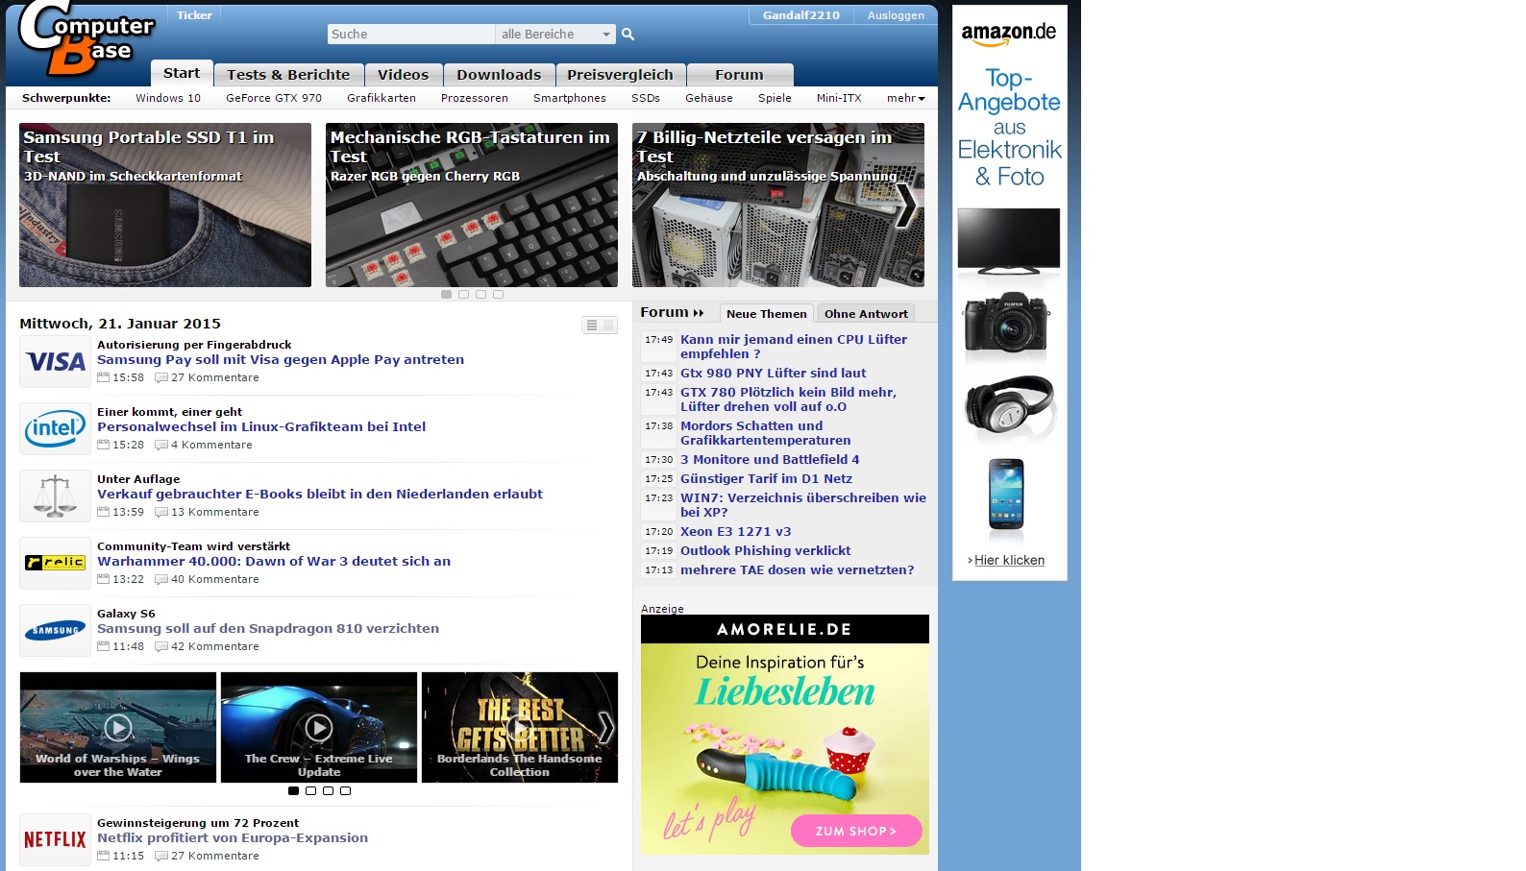This screenshot has height=871, width=1526.
Task: Click the headphones image in the Amazon ad
Action: [1010, 403]
